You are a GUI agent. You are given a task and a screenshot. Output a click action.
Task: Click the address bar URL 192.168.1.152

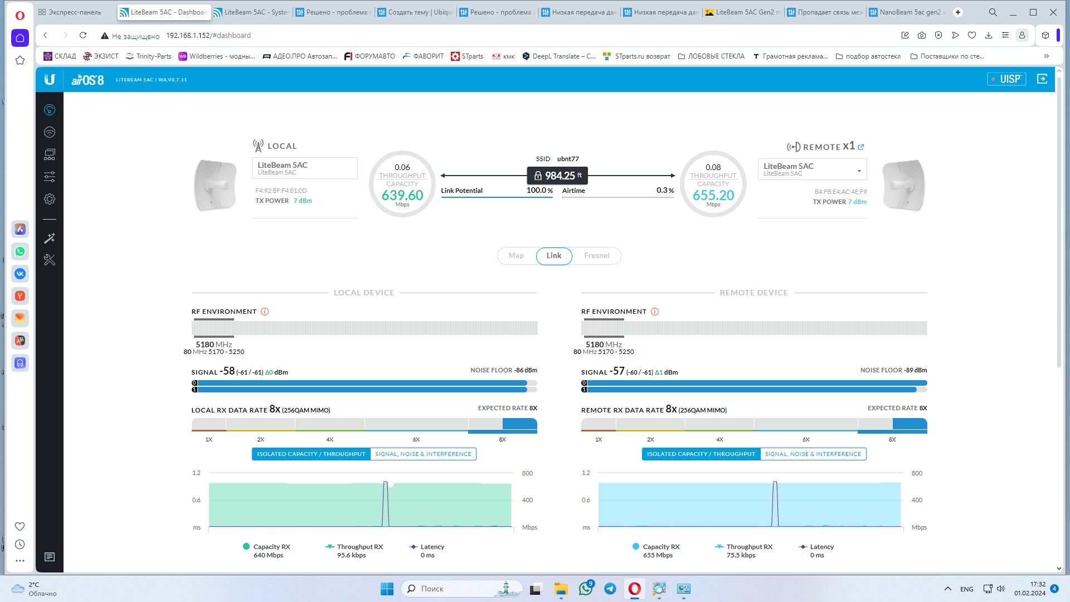tap(208, 35)
